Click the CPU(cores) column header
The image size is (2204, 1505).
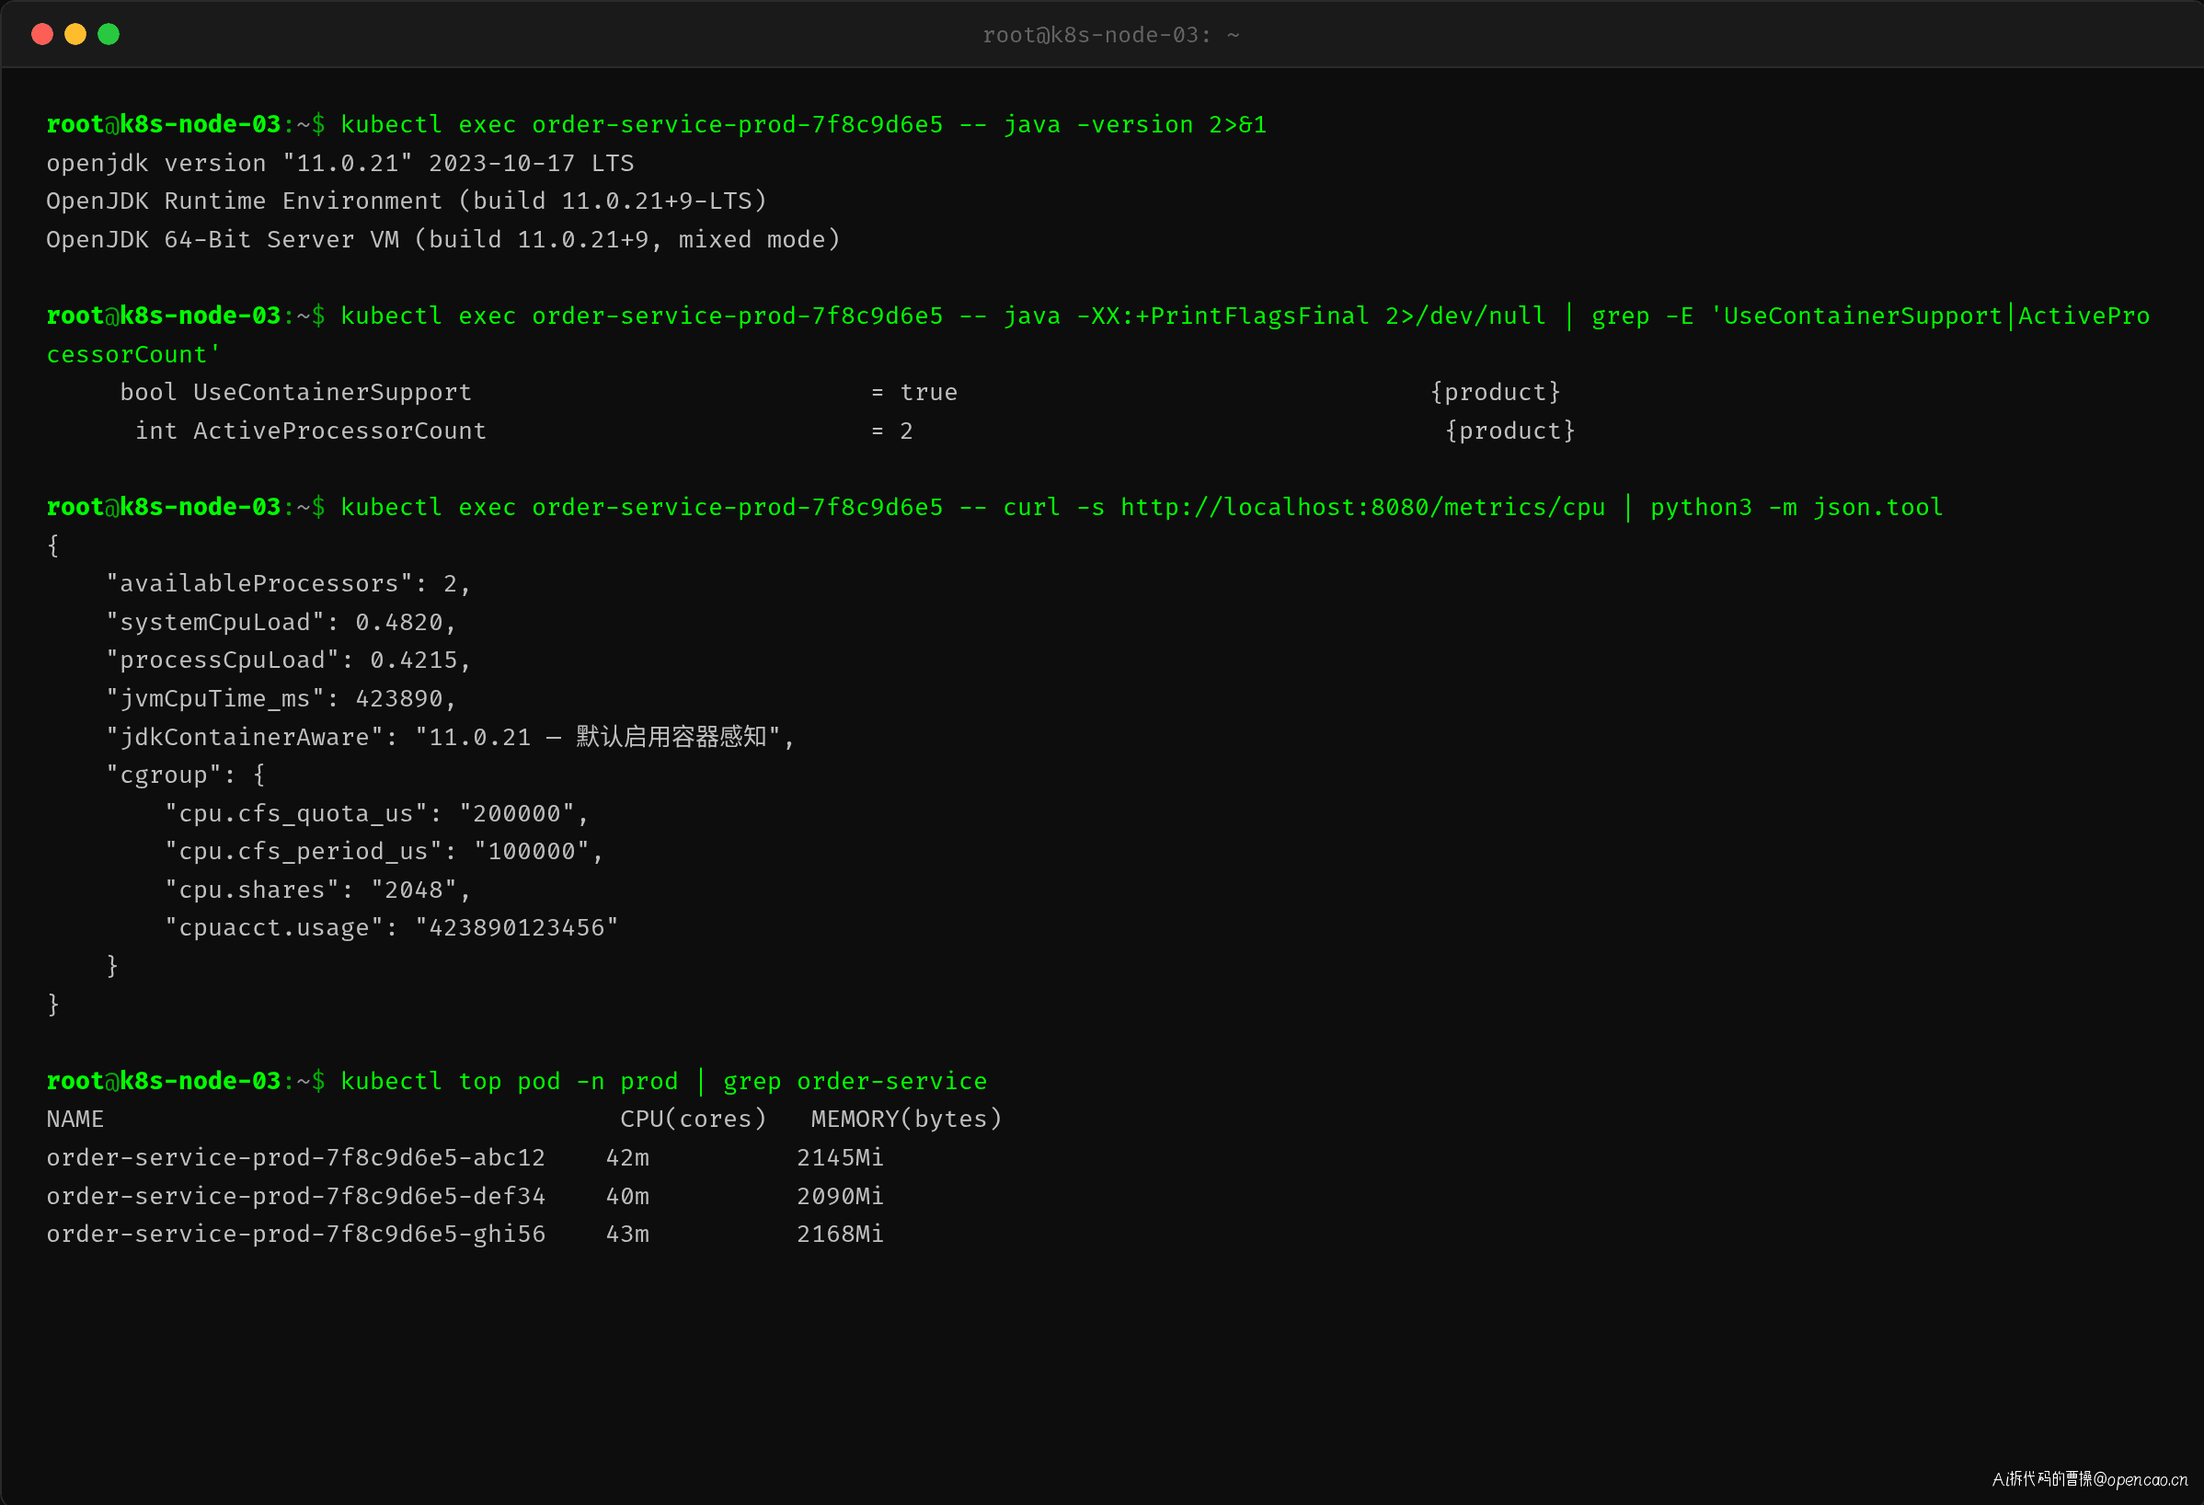point(694,1120)
